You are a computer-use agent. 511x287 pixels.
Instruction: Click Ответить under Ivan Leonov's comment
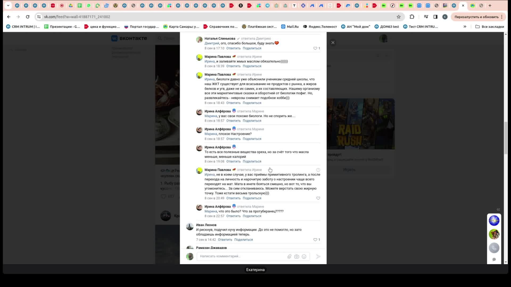(225, 240)
